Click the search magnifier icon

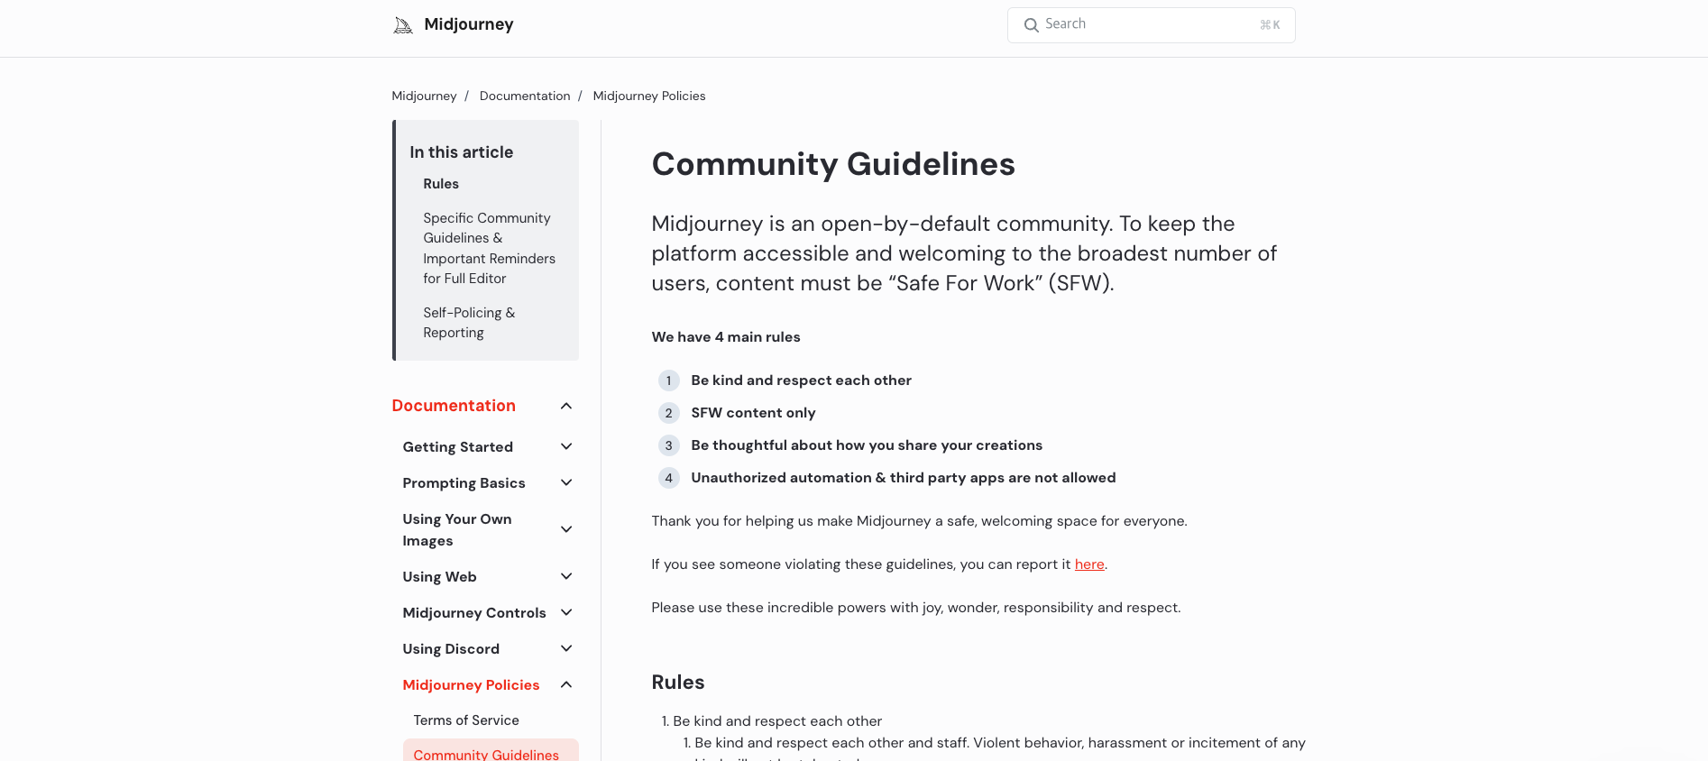[x=1031, y=25]
